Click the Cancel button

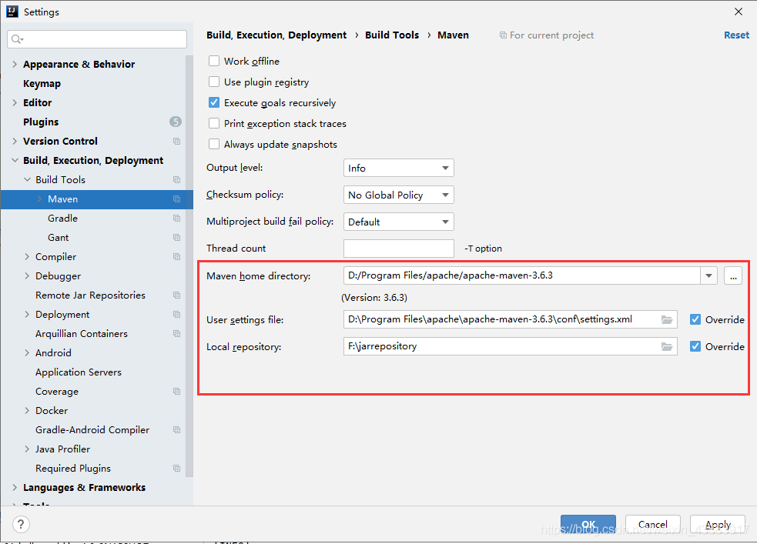(653, 524)
